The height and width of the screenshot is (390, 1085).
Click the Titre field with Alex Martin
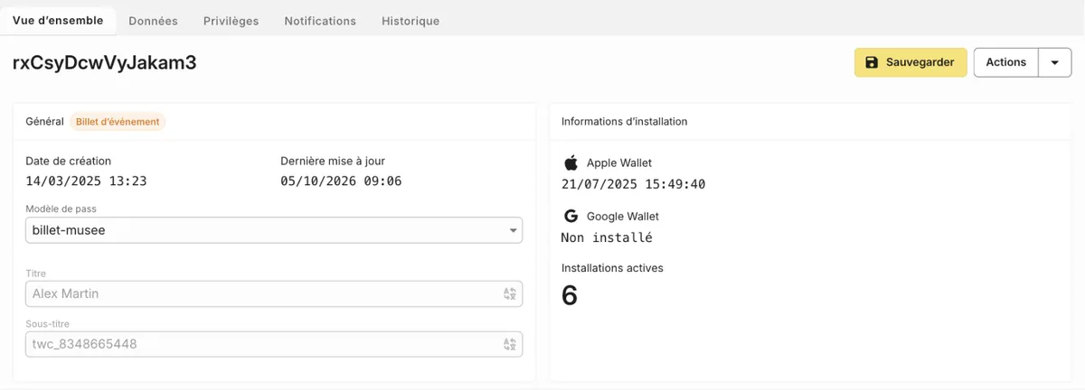pyautogui.click(x=274, y=293)
